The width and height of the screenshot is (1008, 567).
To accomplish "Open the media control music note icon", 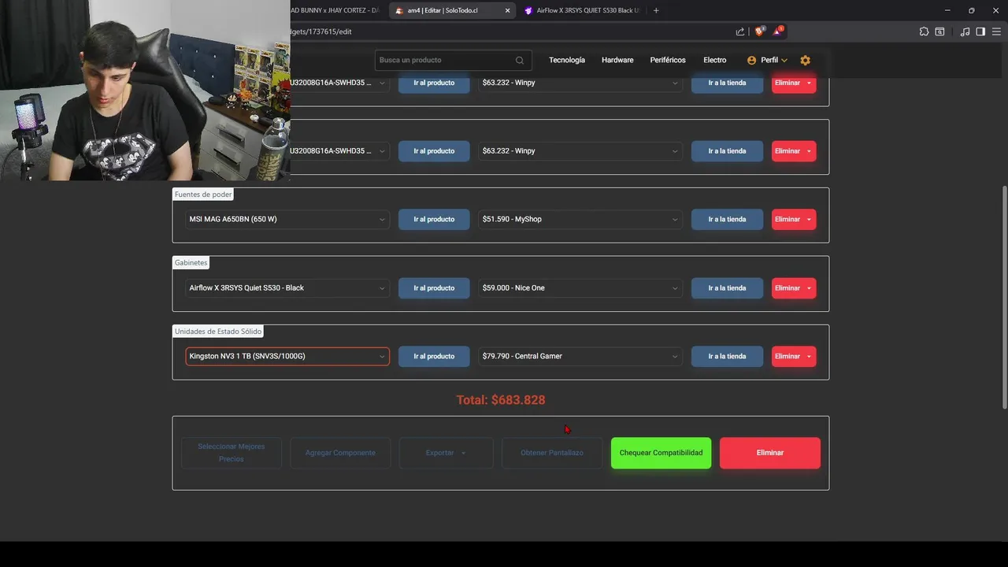I will (965, 31).
